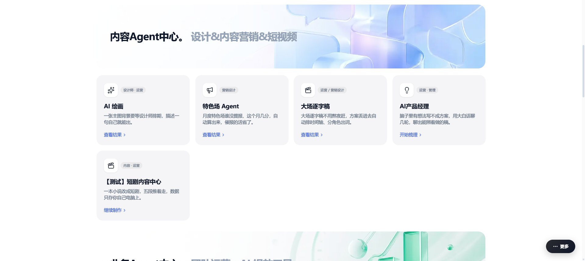
Task: Click the 营销设计 tag
Action: [x=229, y=90]
